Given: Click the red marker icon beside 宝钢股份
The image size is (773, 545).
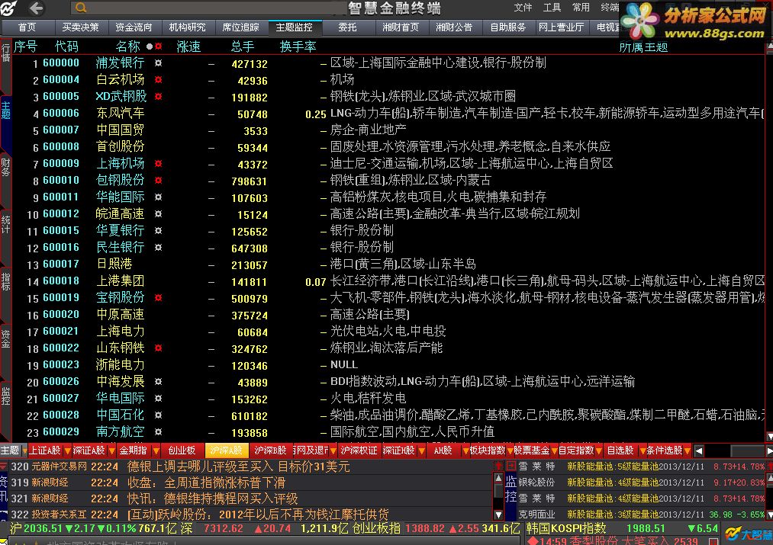Looking at the screenshot, I should coord(158,297).
